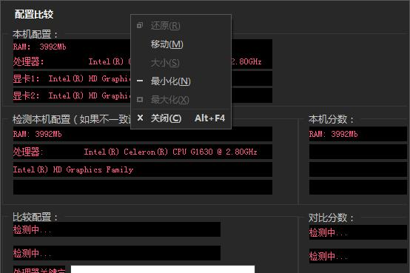Click the Celeron(R) CPU G1630 @ 2.80GHz row
This screenshot has width=410, height=273.
pos(143,152)
